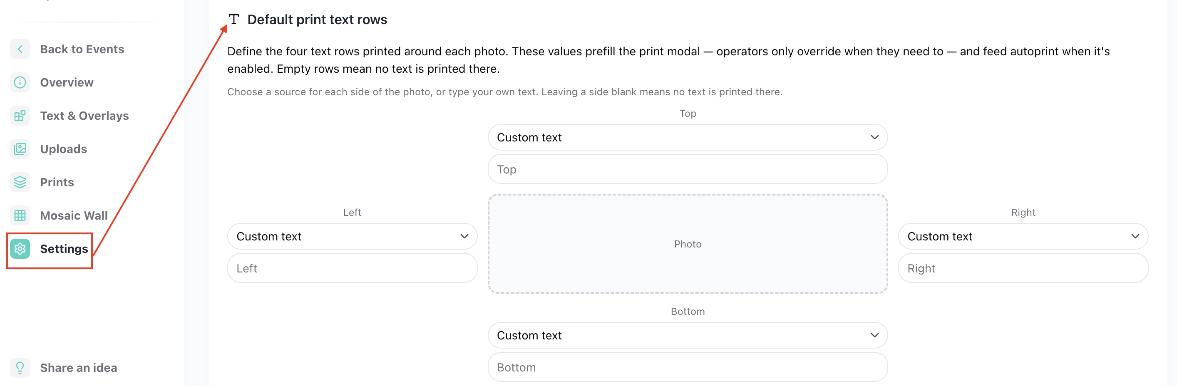Focus the Left custom text field
The height and width of the screenshot is (386, 1177).
[352, 268]
